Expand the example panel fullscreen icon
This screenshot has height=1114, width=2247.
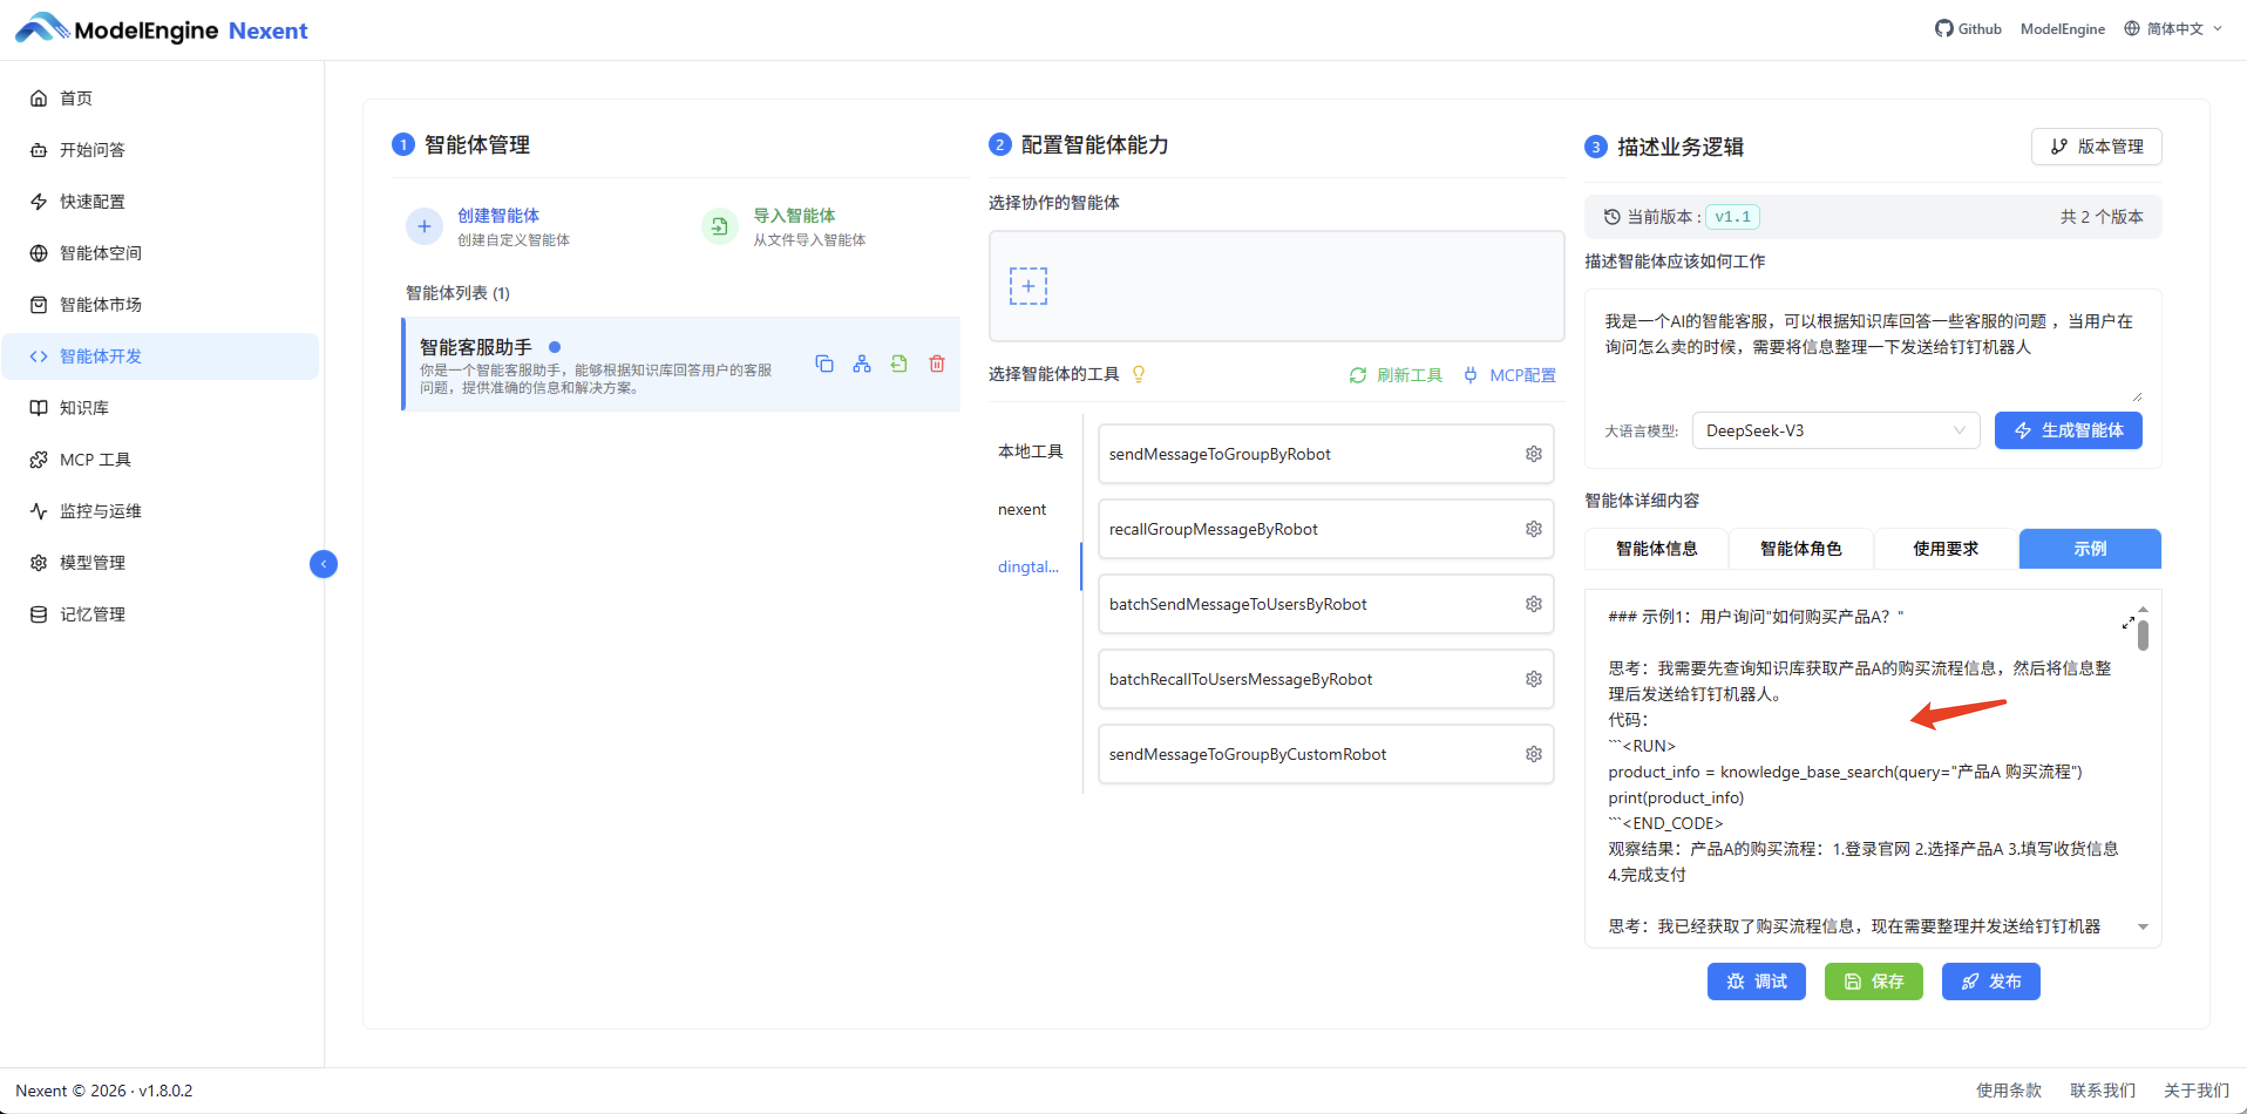click(x=2129, y=623)
